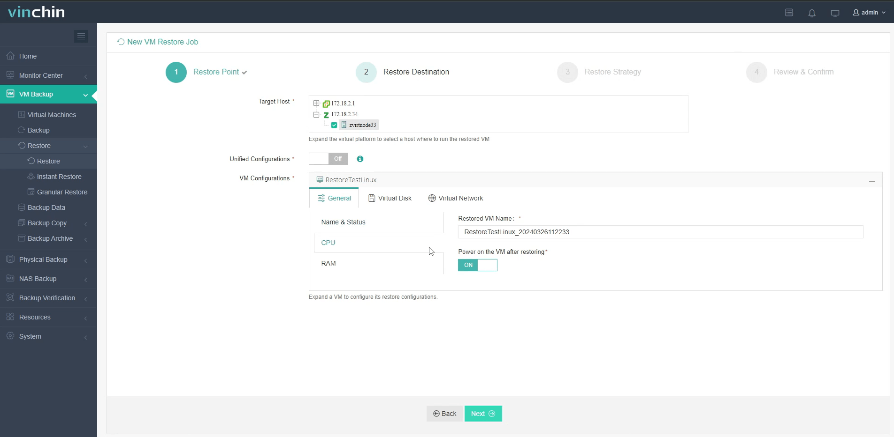Image resolution: width=894 pixels, height=437 pixels.
Task: Open the monitor display icon in header
Action: [x=835, y=13]
